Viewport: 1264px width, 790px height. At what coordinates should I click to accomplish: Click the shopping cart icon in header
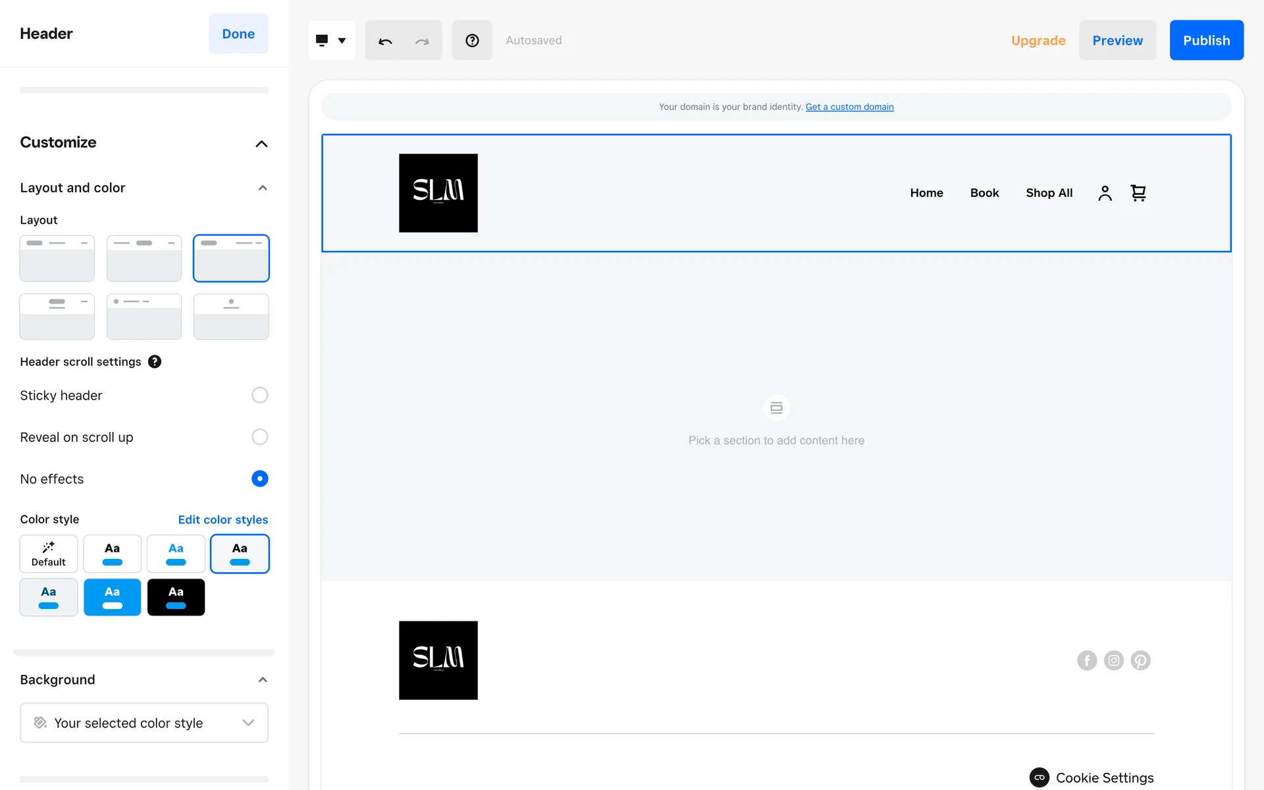click(x=1138, y=193)
